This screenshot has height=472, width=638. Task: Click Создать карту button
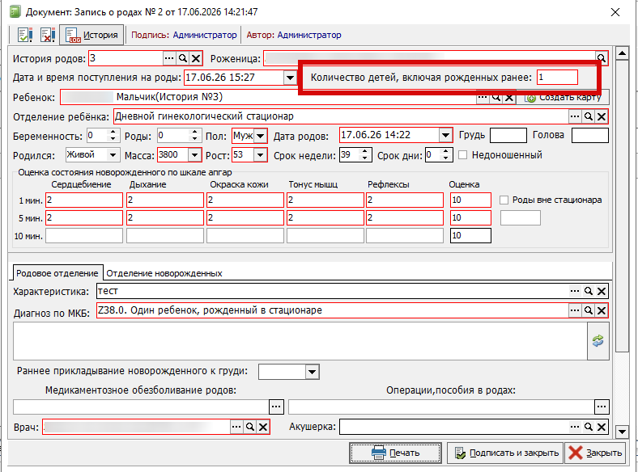coord(564,98)
